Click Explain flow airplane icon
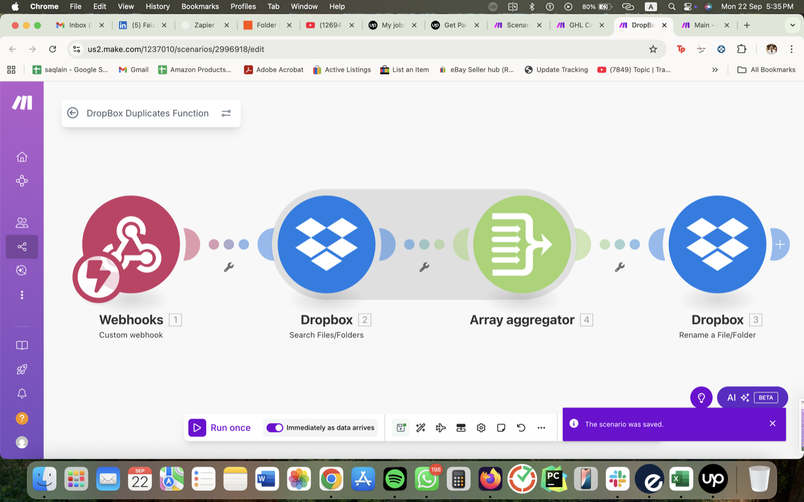Viewport: 804px width, 502px height. point(441,428)
